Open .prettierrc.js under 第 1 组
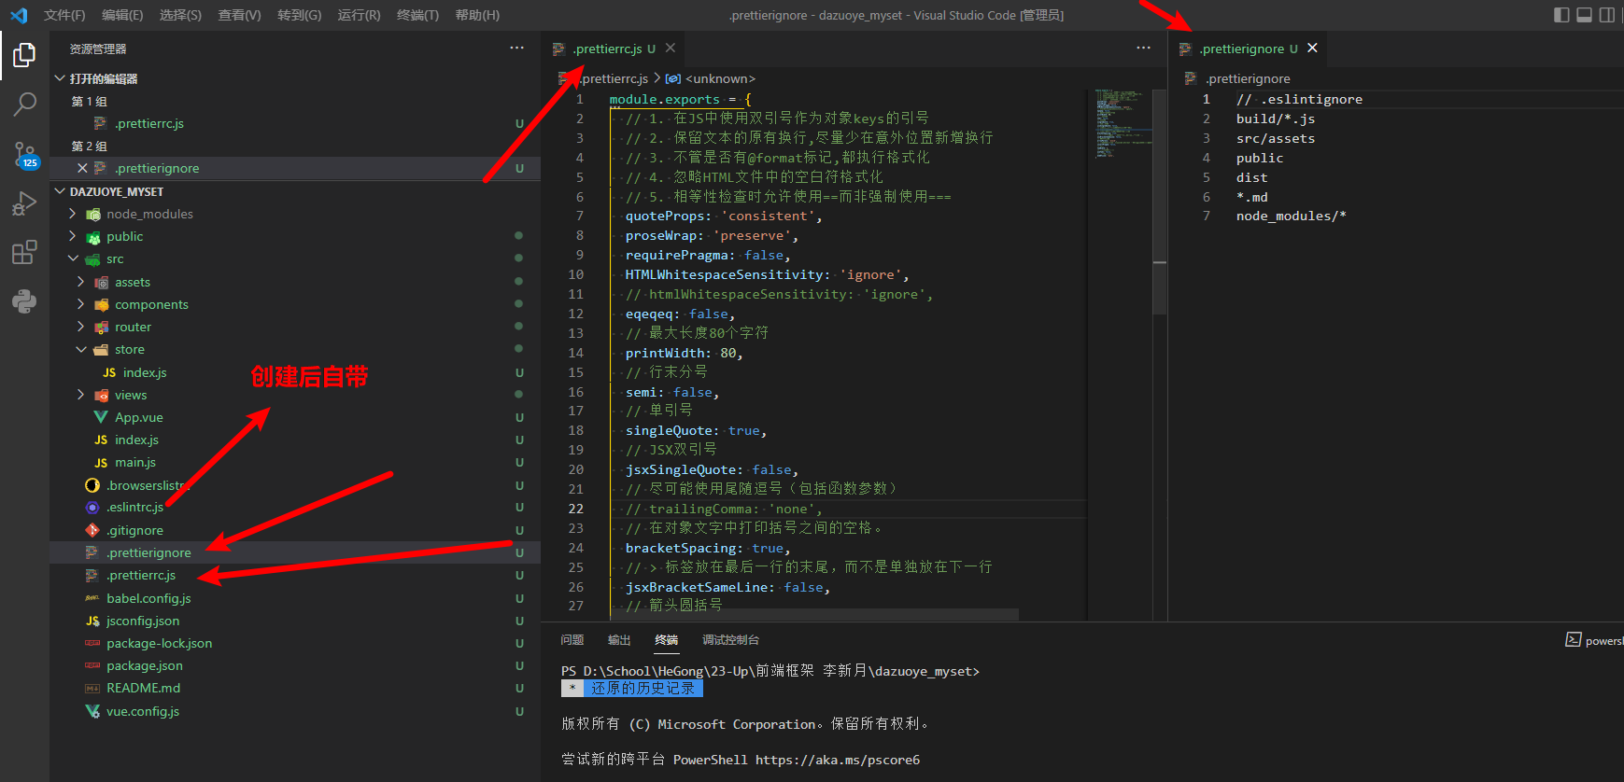 click(x=295, y=123)
